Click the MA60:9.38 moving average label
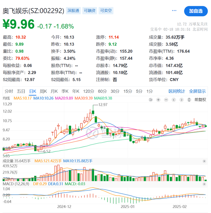The image size is (211, 213). coord(103,98)
